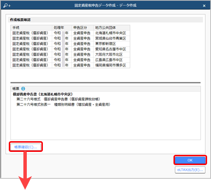Screen dimensions: 211x190
Task: Click the 作成帳票確認 section label
Action: (x=20, y=20)
